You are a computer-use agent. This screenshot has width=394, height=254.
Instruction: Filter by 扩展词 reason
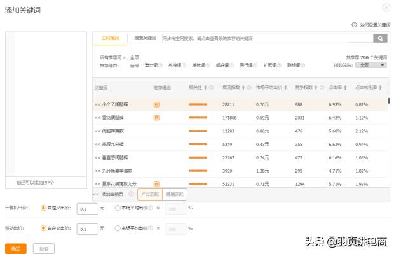tap(270, 66)
